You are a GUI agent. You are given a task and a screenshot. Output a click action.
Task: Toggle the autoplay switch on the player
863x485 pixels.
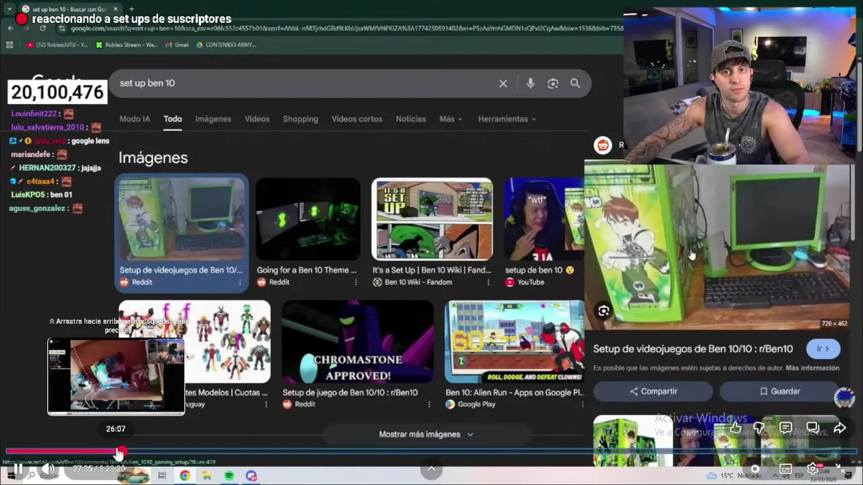pos(754,469)
